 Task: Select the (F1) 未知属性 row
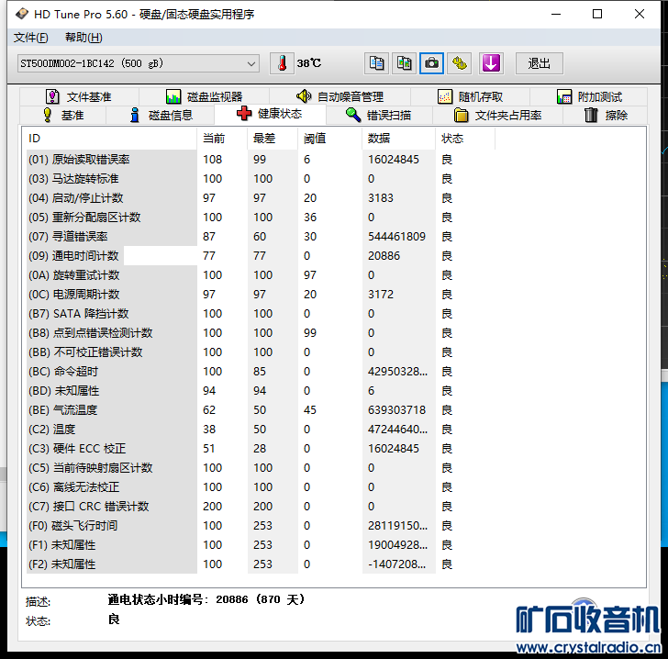[261, 545]
